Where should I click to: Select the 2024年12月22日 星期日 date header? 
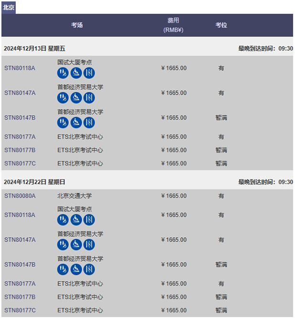point(34,182)
